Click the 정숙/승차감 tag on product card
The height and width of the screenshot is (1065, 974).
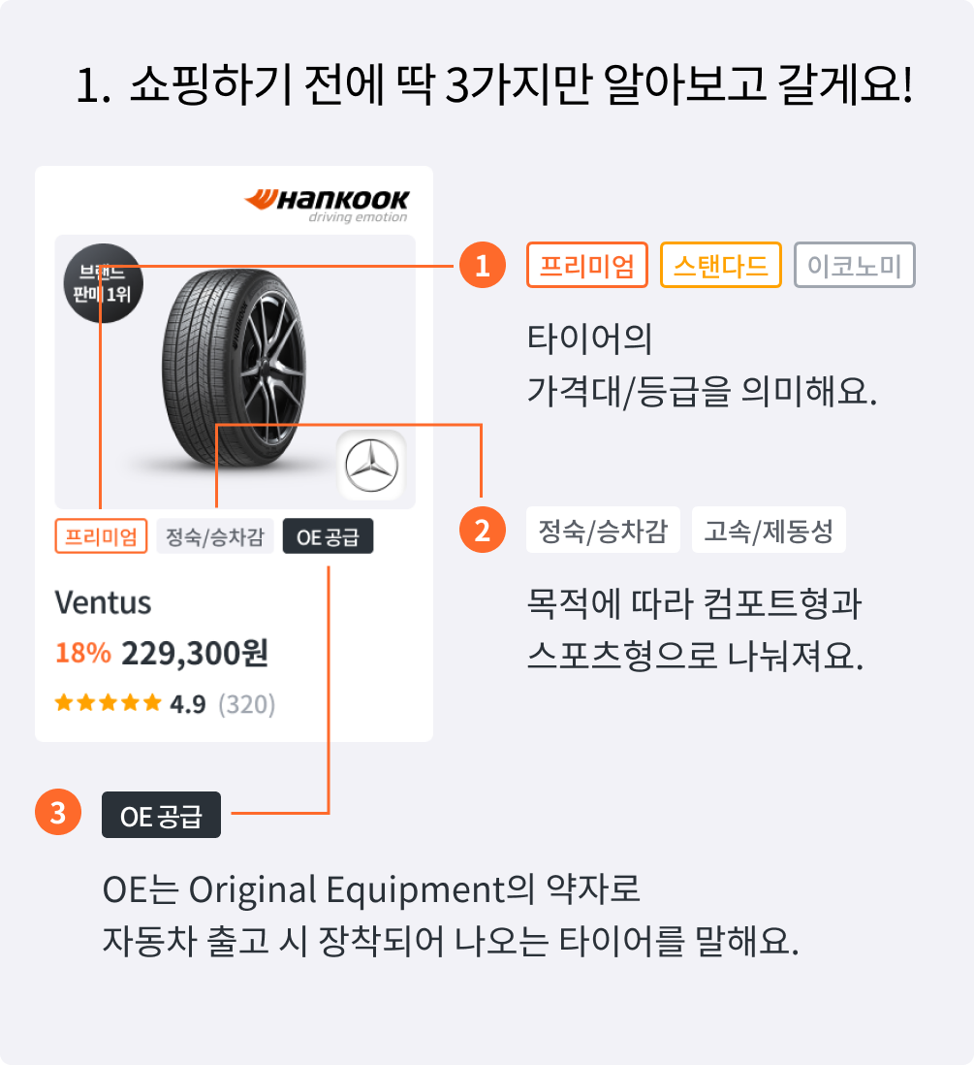(x=215, y=536)
